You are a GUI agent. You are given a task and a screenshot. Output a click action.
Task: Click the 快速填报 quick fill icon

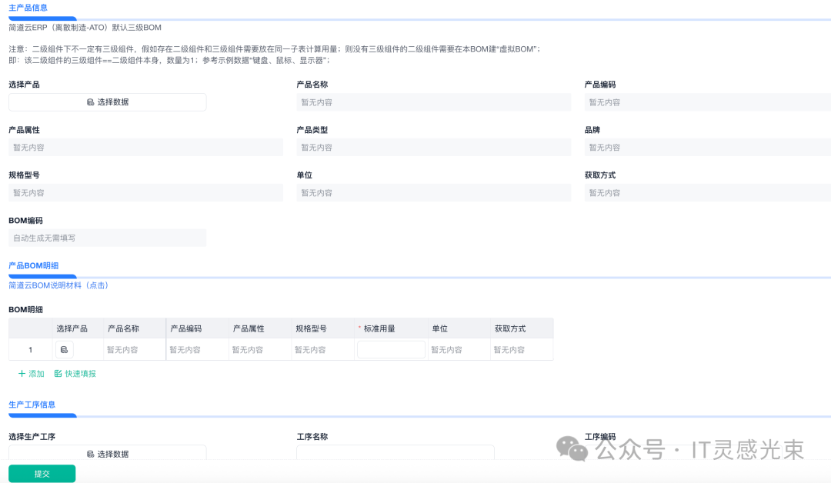click(58, 374)
